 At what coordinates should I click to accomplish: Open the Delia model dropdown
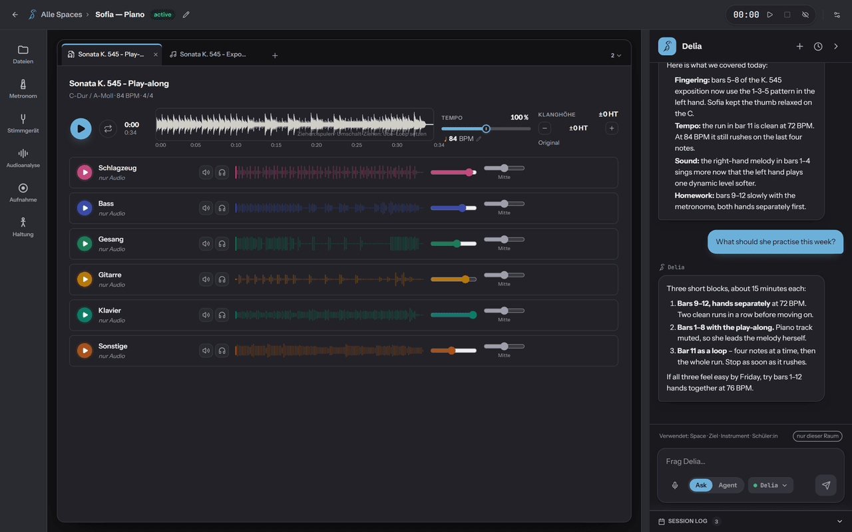point(770,485)
